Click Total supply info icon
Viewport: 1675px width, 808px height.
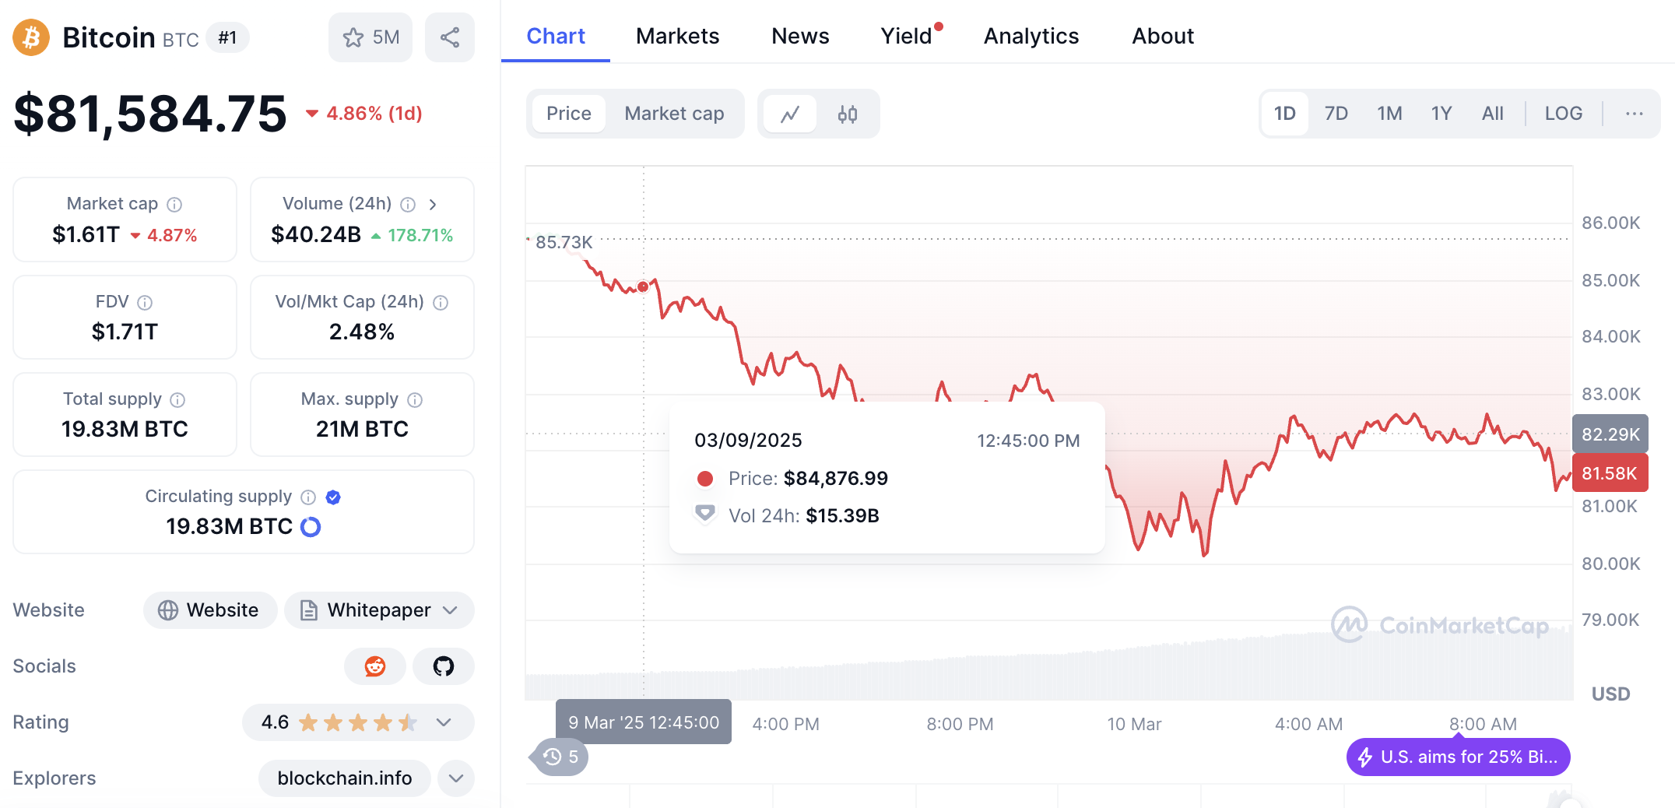coord(177,400)
